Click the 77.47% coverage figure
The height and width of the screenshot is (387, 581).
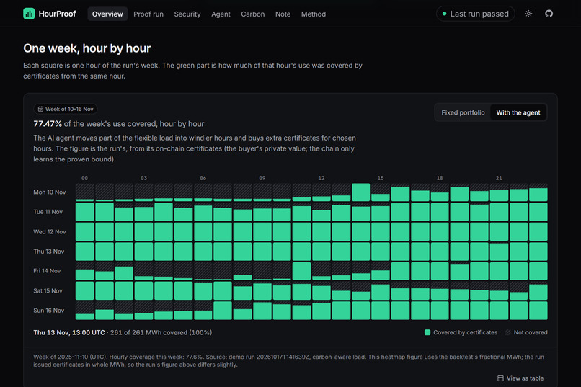(x=48, y=124)
